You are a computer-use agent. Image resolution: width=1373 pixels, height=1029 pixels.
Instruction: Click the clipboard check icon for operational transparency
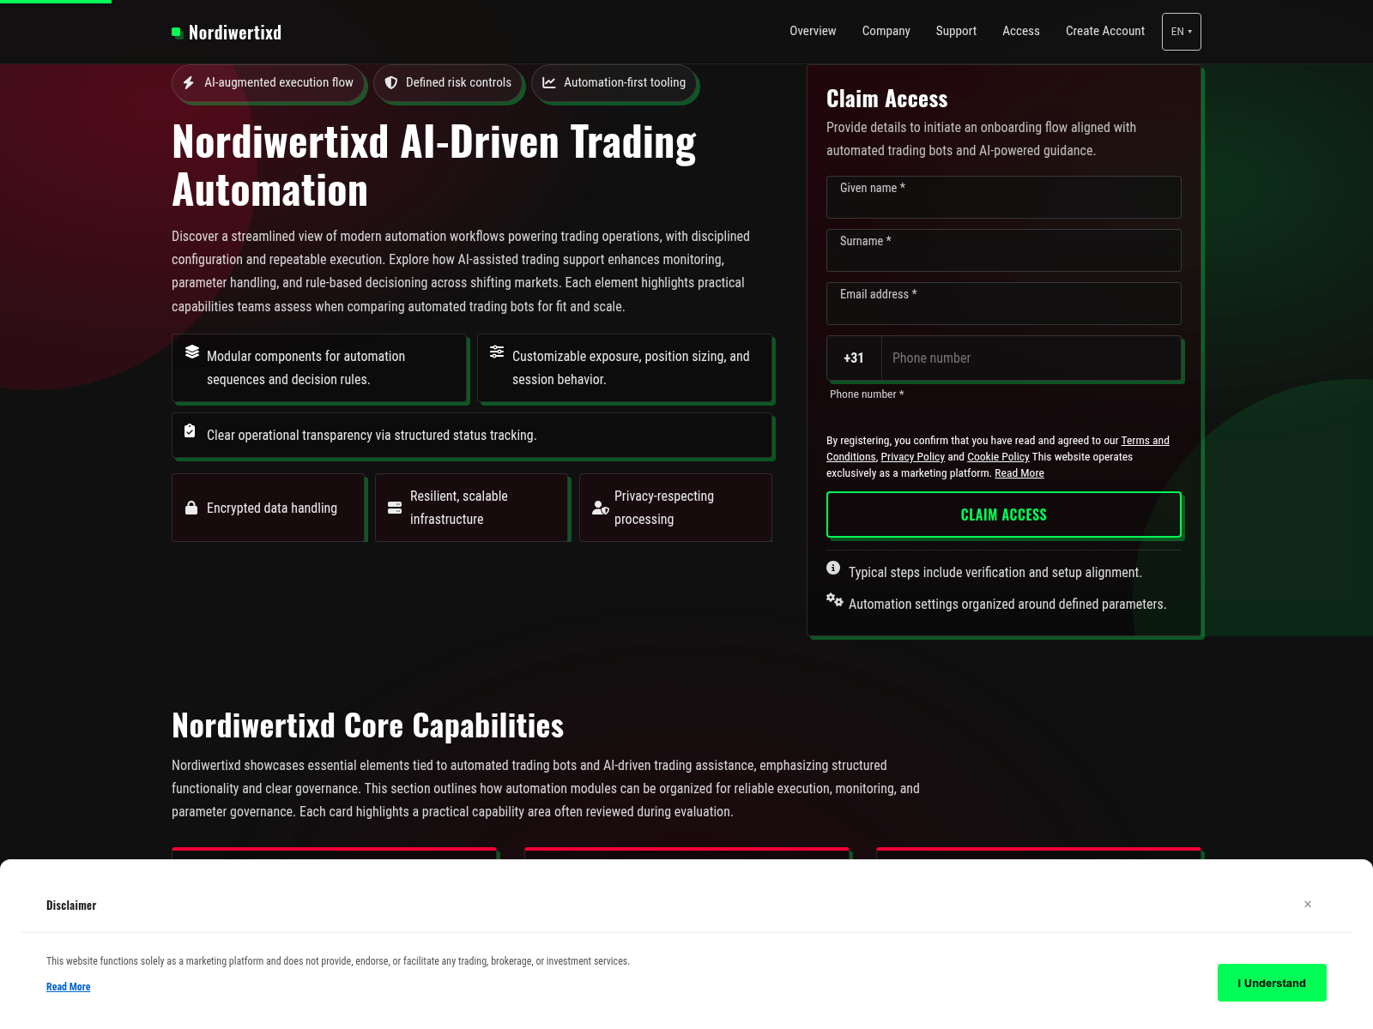tap(190, 431)
